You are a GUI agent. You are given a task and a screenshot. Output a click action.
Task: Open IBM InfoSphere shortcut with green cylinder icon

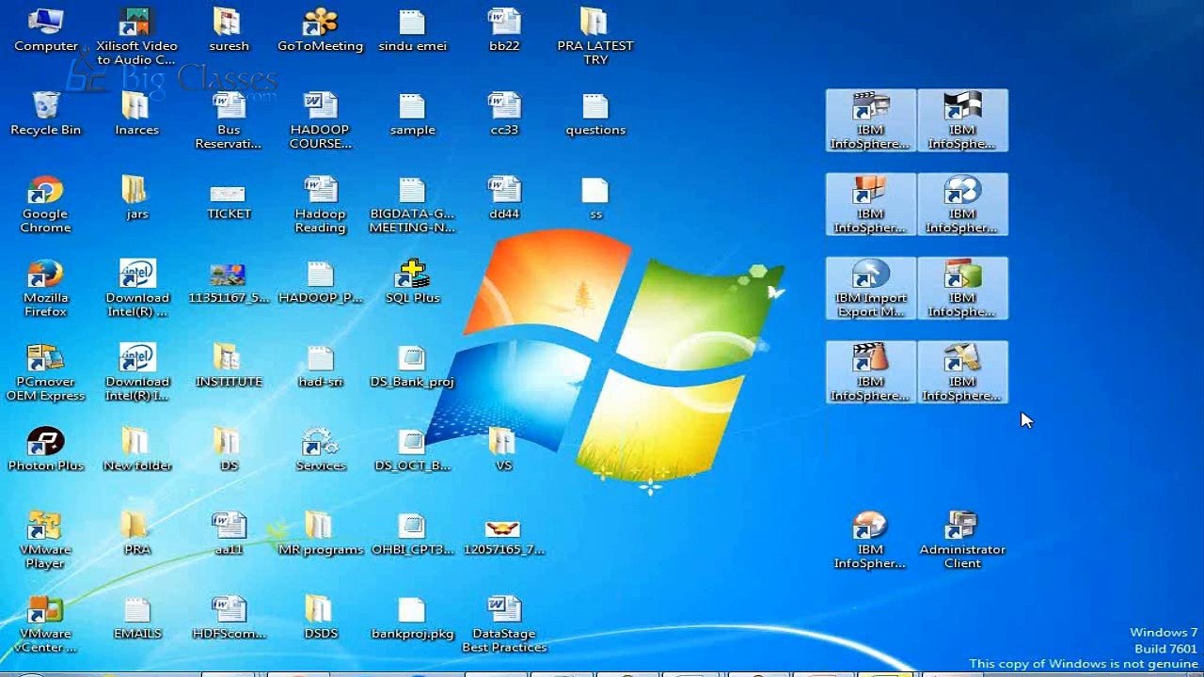[x=962, y=288]
